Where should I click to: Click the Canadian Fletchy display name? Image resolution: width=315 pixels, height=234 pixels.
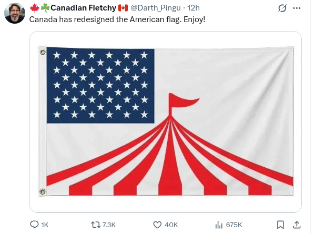coord(83,8)
